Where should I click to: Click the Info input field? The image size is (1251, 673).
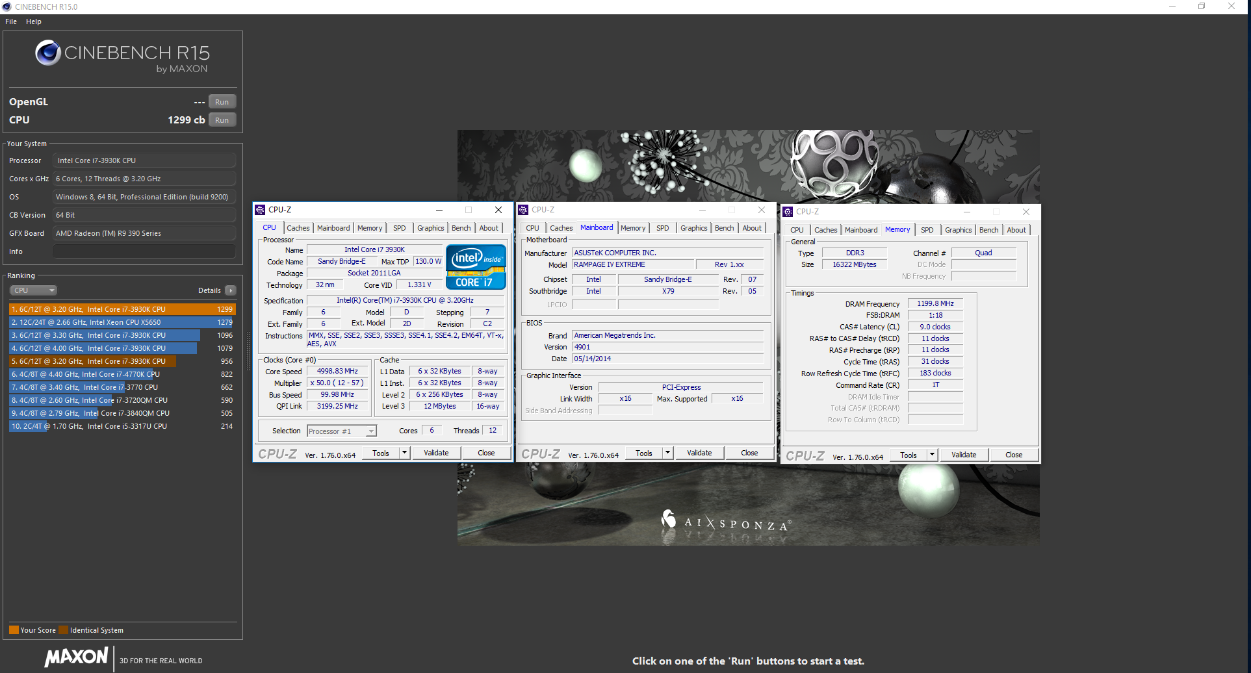tap(144, 251)
